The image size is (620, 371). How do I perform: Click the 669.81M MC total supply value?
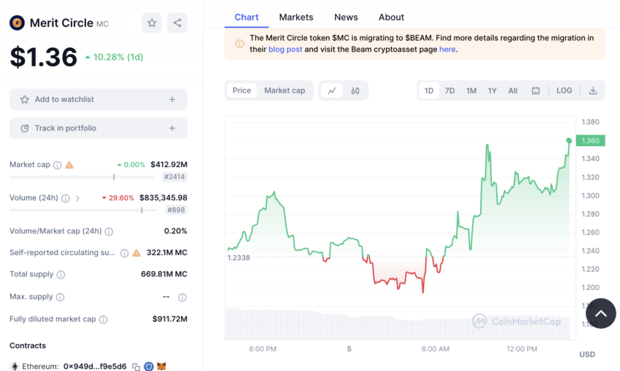(x=164, y=274)
